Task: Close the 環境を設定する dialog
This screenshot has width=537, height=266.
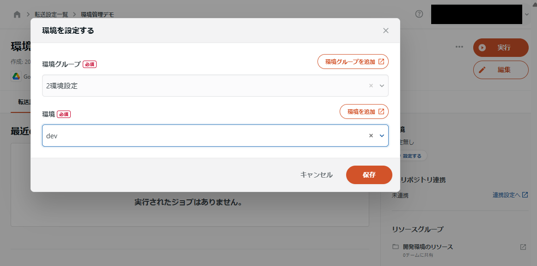Action: click(385, 31)
